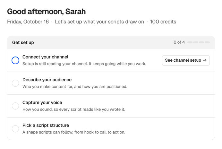Click the See channel setup button
Viewport: 222px width, 149px height.
[186, 60]
